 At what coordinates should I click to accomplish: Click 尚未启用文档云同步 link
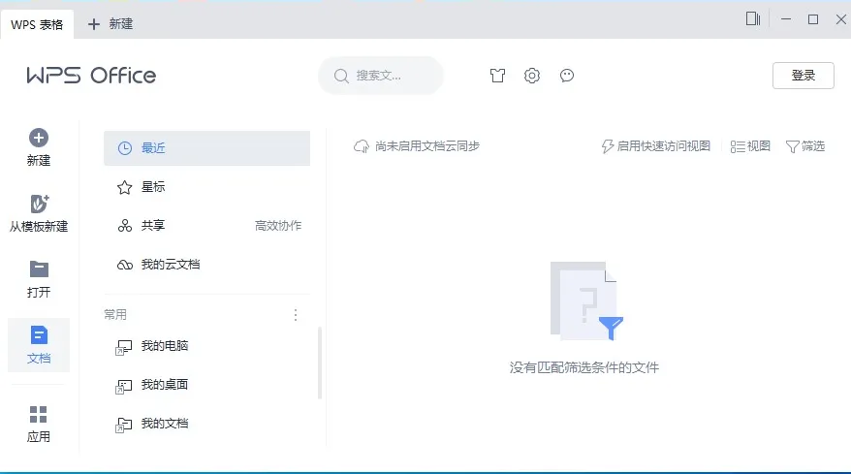click(x=427, y=146)
